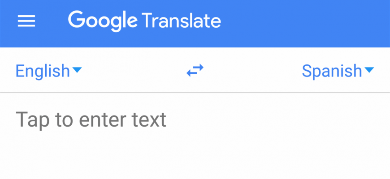Click the Google logo in header
The image size is (390, 179).
(103, 20)
